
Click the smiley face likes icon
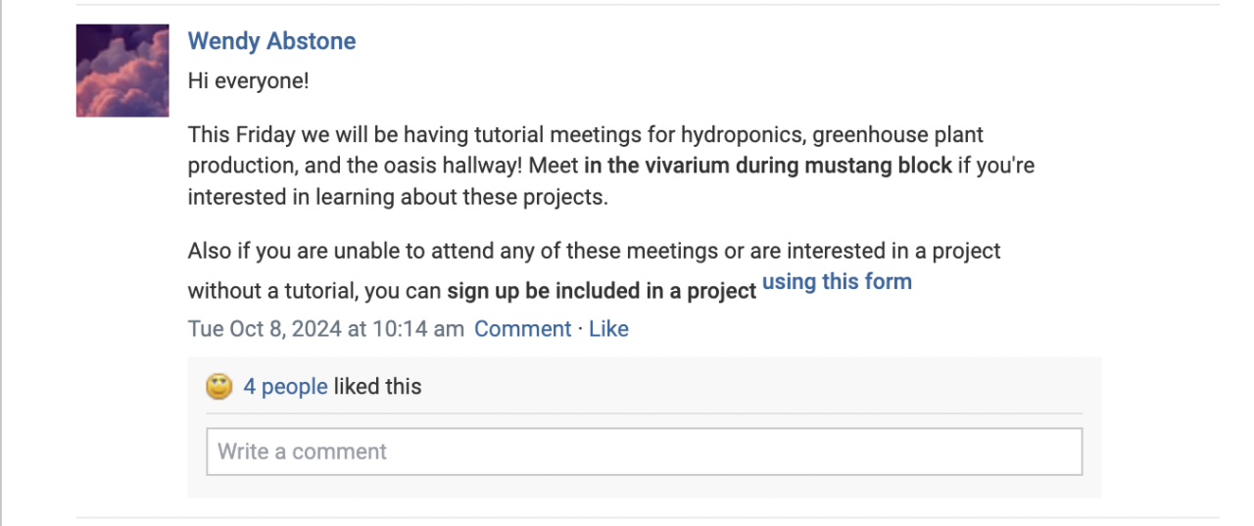(219, 387)
